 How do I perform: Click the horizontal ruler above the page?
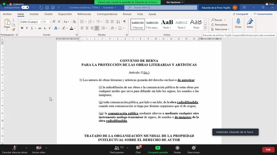[x=139, y=39]
